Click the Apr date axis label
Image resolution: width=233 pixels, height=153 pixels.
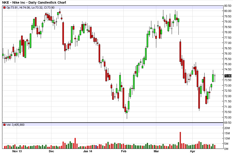click(193, 151)
